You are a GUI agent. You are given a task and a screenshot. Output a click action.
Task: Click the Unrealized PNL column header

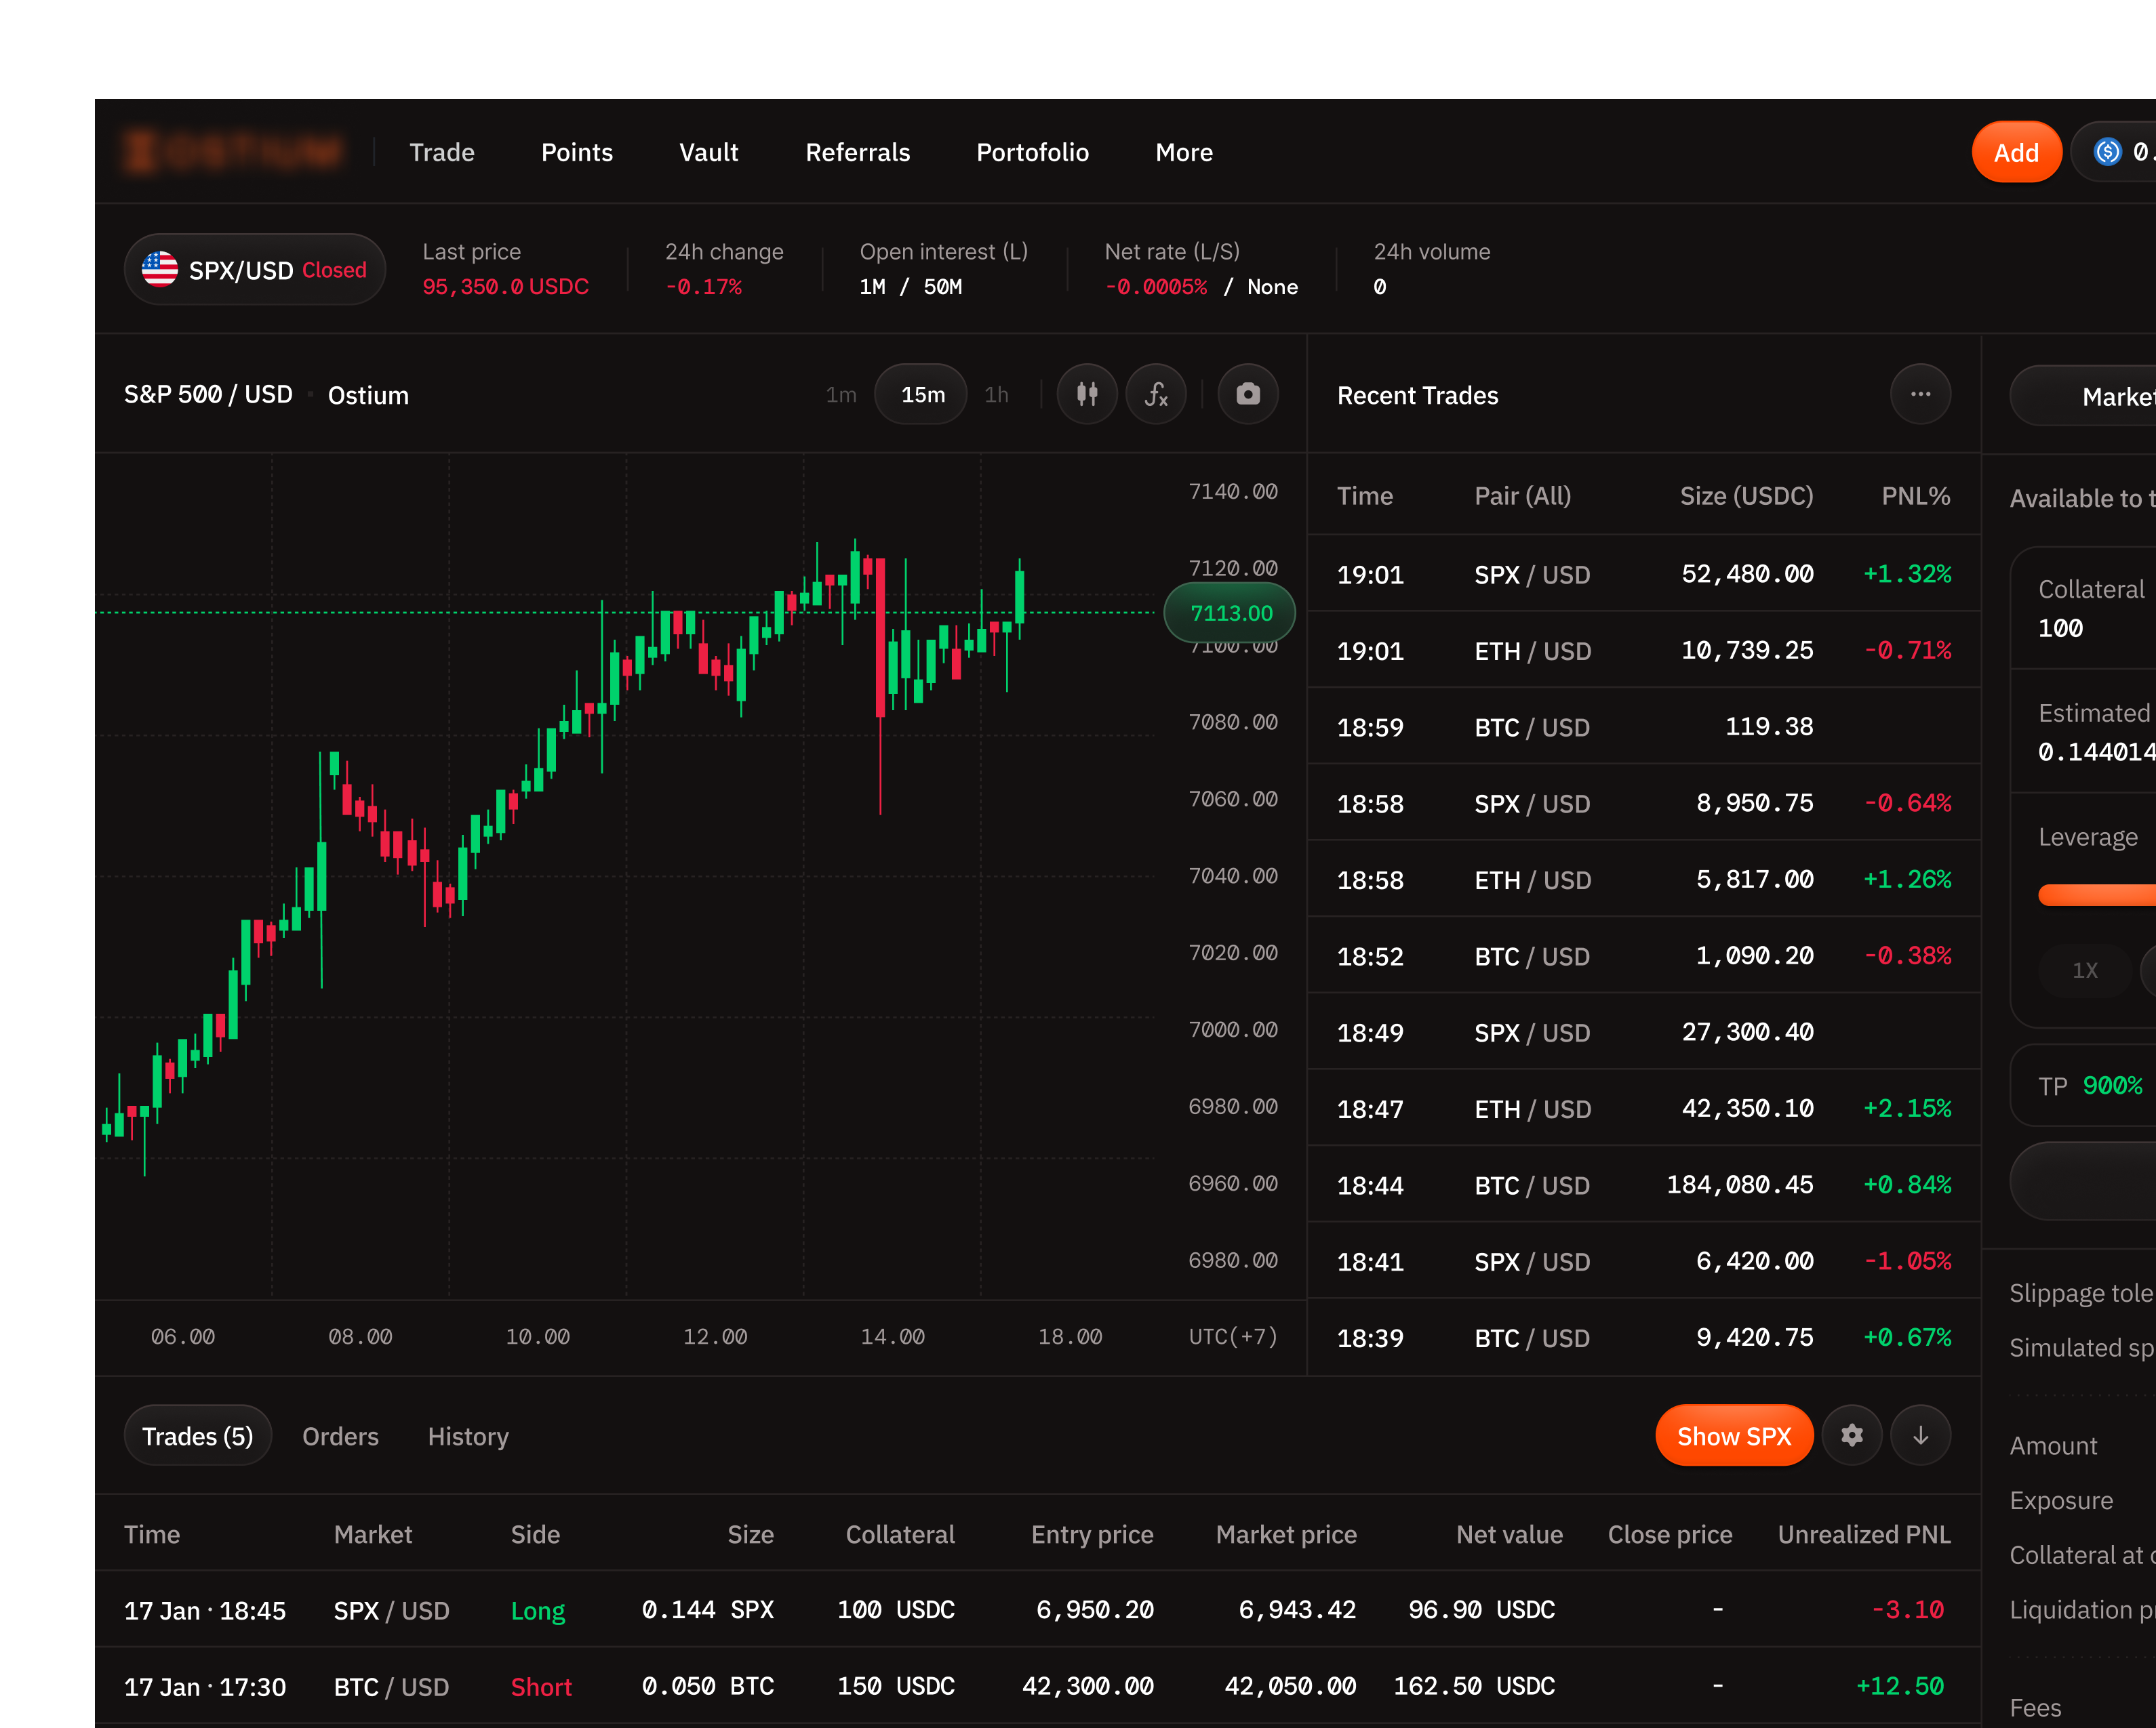[x=1864, y=1534]
